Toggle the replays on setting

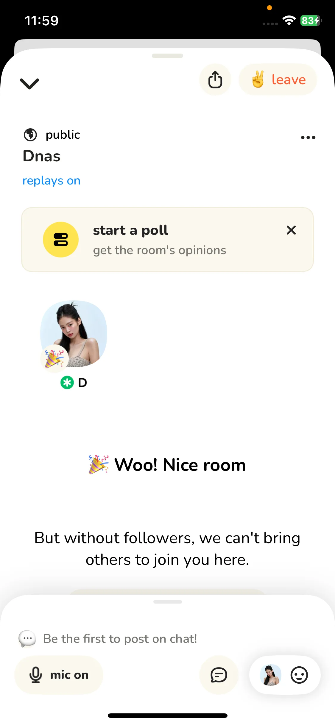52,181
